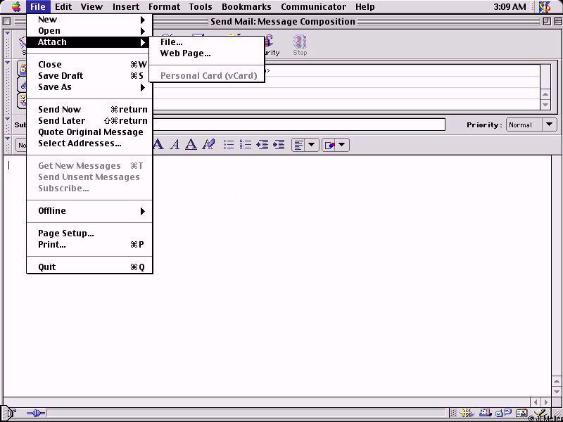Insert a bulleted list
Screen dimensions: 563x422
[229, 145]
